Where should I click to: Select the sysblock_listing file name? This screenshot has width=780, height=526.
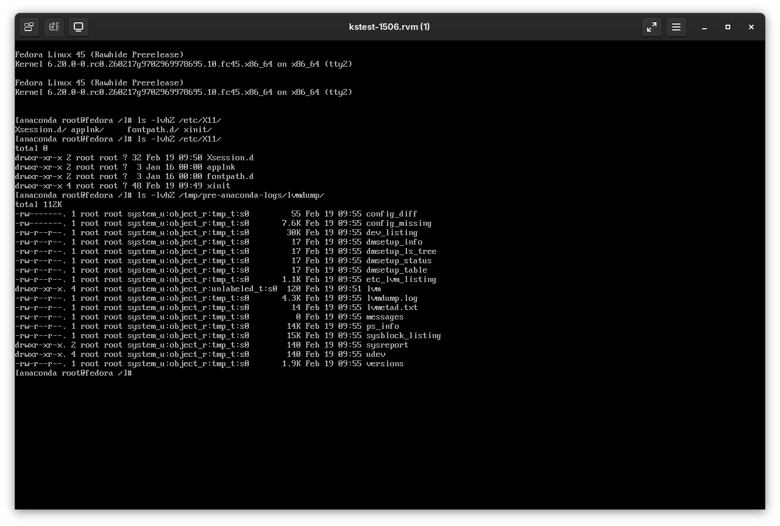pyautogui.click(x=403, y=336)
